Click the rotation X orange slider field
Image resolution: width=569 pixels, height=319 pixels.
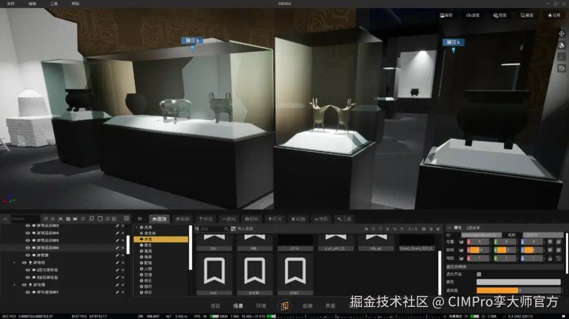point(478,250)
